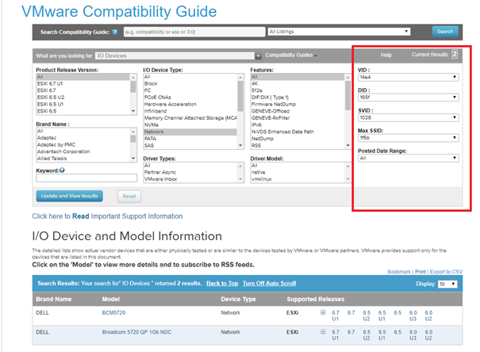Open the Compatibility Guides menu
Screen dimensions: 480x352
291,55
